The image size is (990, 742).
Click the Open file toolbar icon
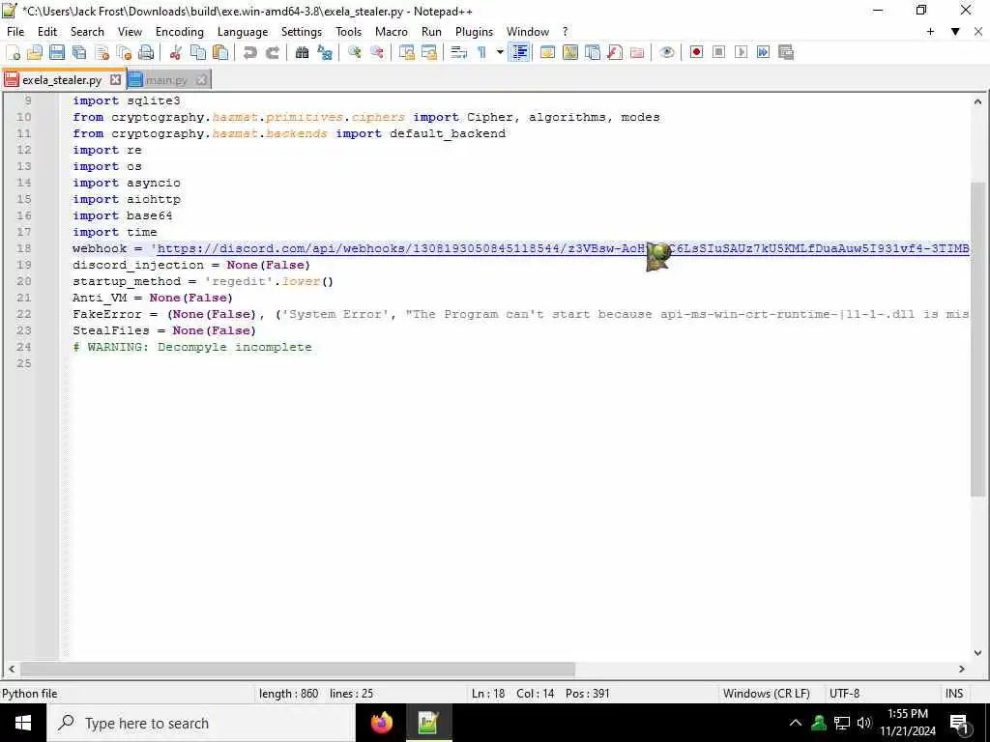pyautogui.click(x=35, y=52)
